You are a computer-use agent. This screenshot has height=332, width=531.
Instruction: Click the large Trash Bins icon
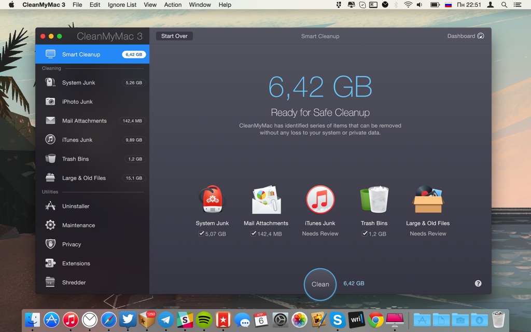(x=374, y=200)
